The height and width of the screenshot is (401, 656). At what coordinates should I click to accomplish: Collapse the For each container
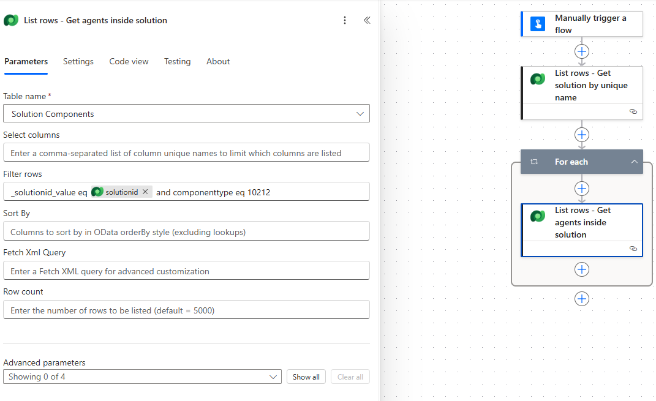tap(634, 162)
